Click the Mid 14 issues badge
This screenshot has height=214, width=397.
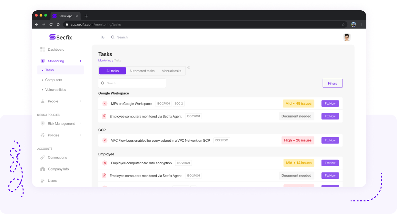pyautogui.click(x=299, y=163)
